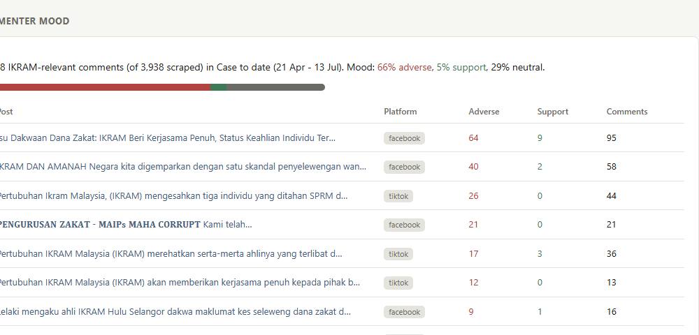699x335 pixels.
Task: Click comments total 16
Action: tap(612, 312)
